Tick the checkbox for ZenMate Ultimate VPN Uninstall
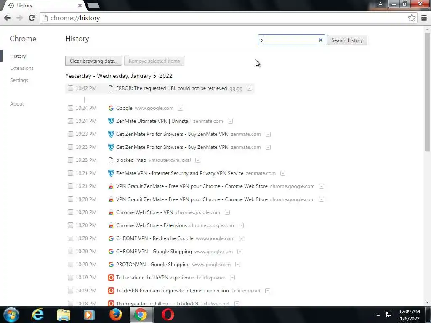The width and height of the screenshot is (431, 323). point(70,121)
